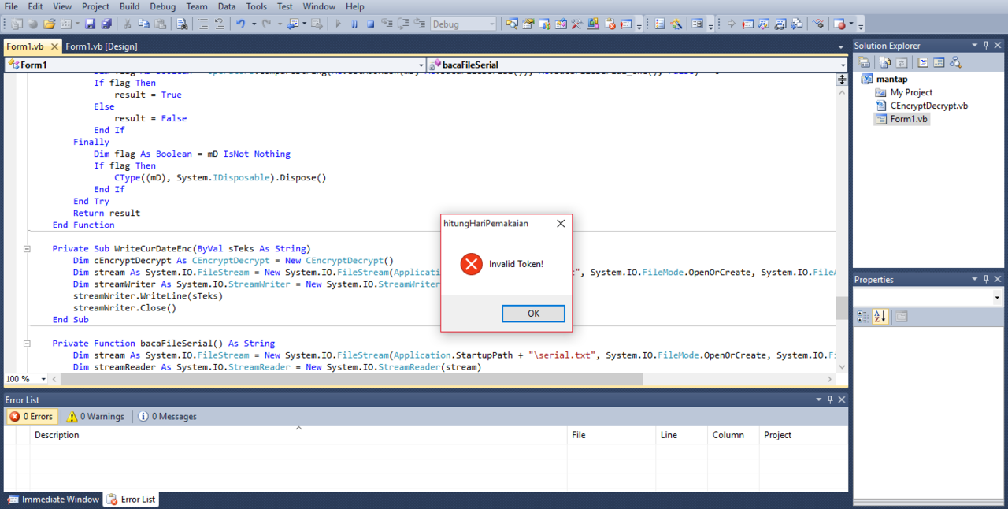Image resolution: width=1008 pixels, height=509 pixels.
Task: Click the View Designer icon in Solution Explorer
Action: click(939, 62)
